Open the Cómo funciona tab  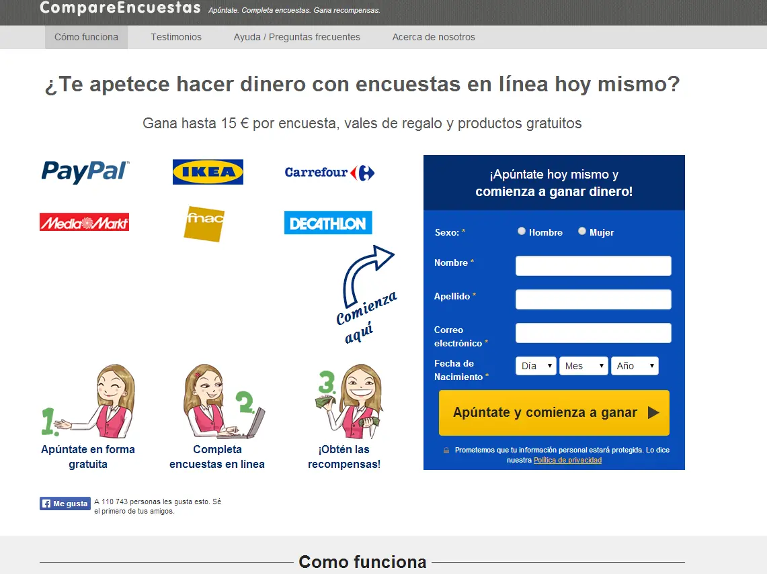pos(86,37)
